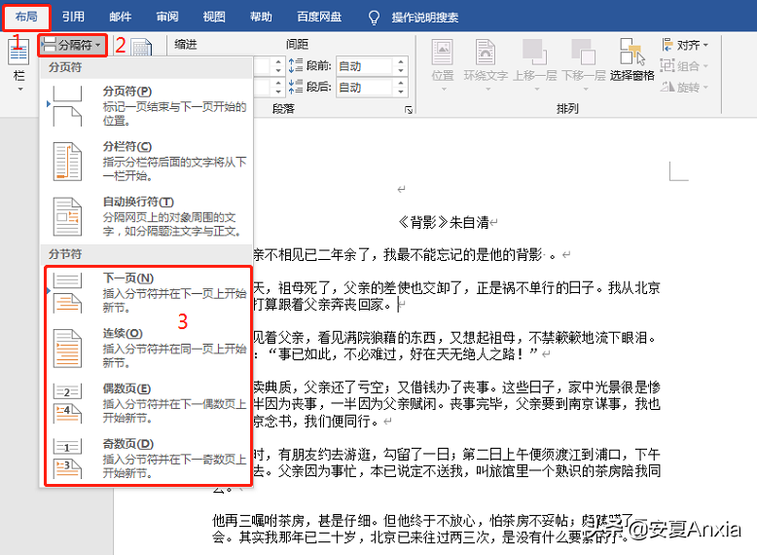757x555 pixels.
Task: Go to the 视图 tab
Action: [214, 17]
